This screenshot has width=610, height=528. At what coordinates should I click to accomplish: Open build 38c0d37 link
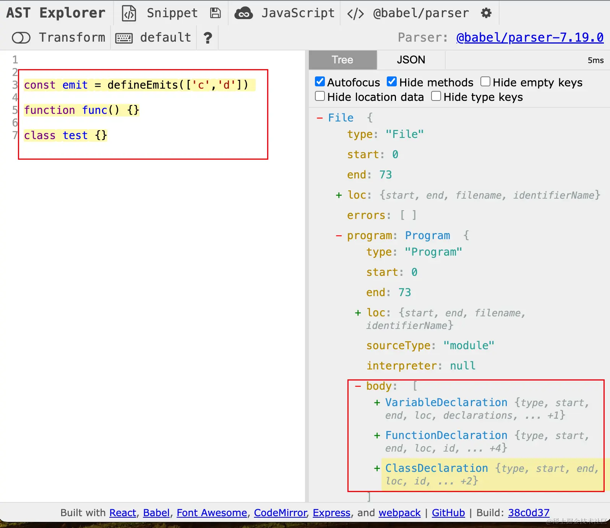tap(529, 513)
